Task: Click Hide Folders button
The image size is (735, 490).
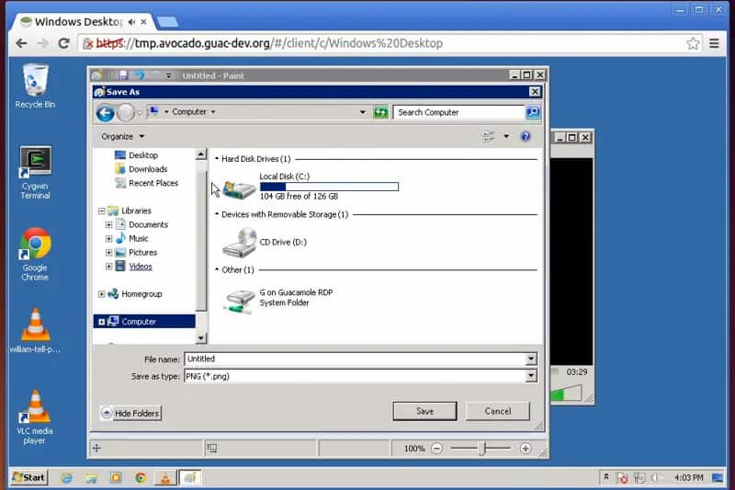Action: [x=130, y=413]
